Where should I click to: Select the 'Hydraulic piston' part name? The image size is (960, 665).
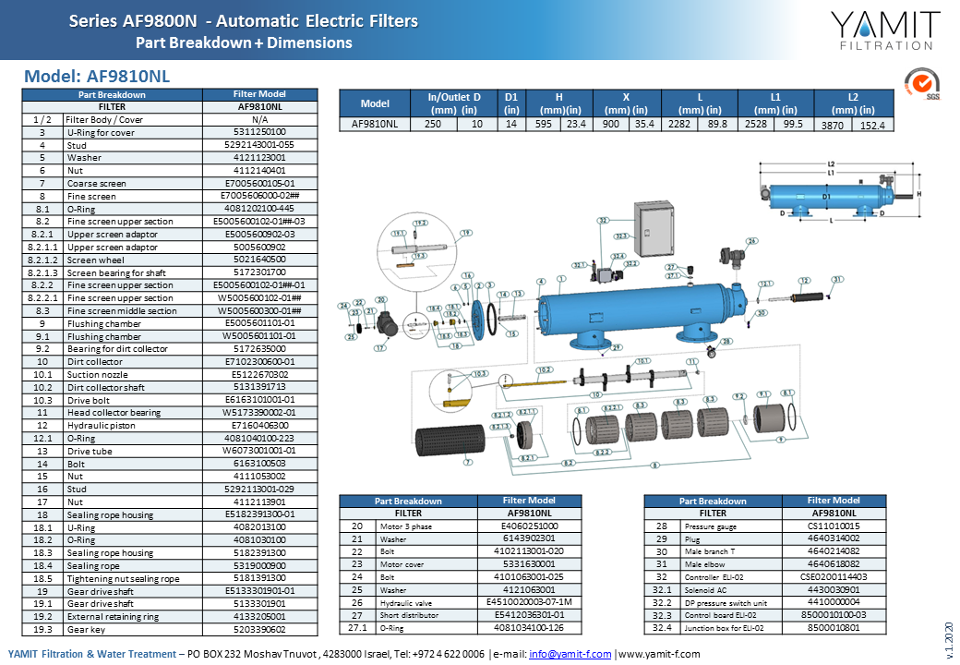[101, 426]
